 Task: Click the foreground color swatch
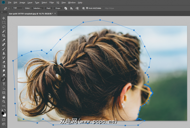[x=3, y=113]
